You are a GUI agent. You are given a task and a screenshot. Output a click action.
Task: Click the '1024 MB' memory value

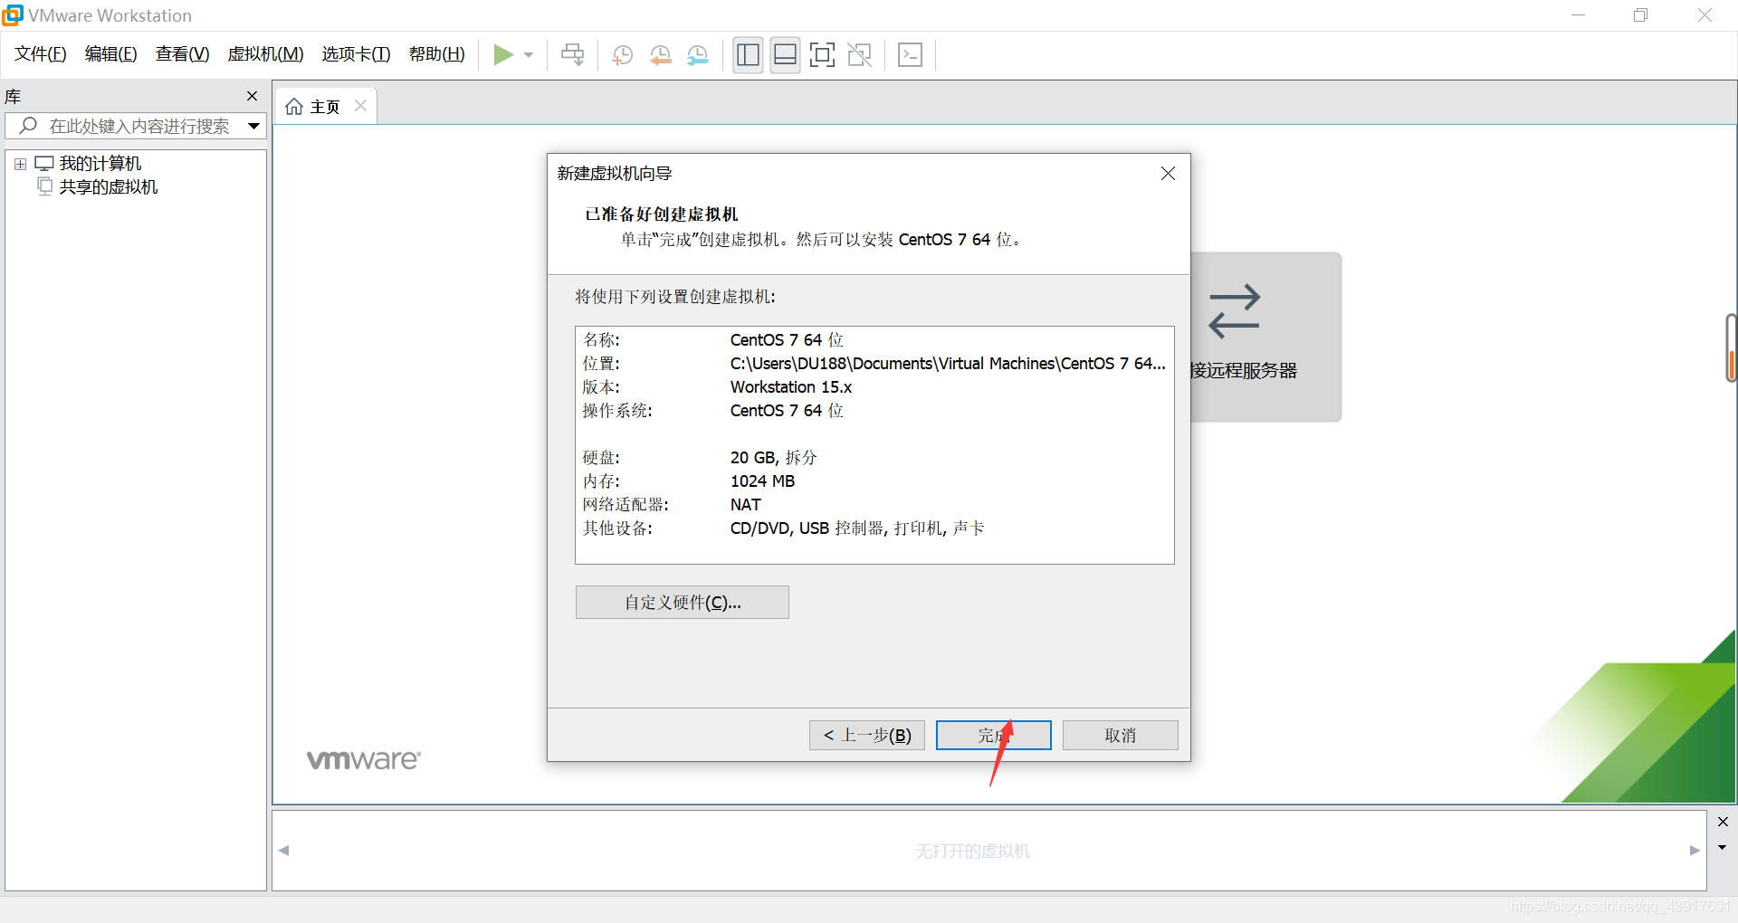point(762,481)
